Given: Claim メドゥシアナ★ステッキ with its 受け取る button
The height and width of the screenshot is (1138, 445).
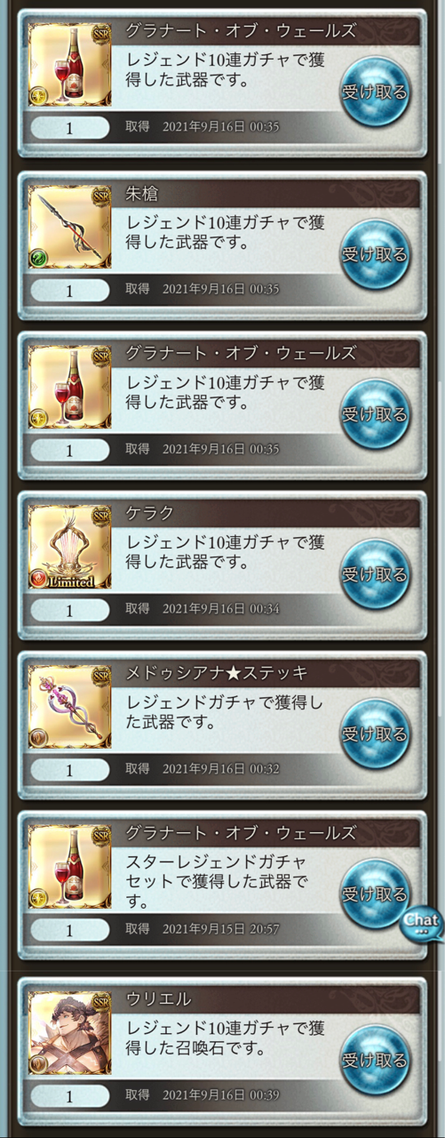Looking at the screenshot, I should point(375,734).
